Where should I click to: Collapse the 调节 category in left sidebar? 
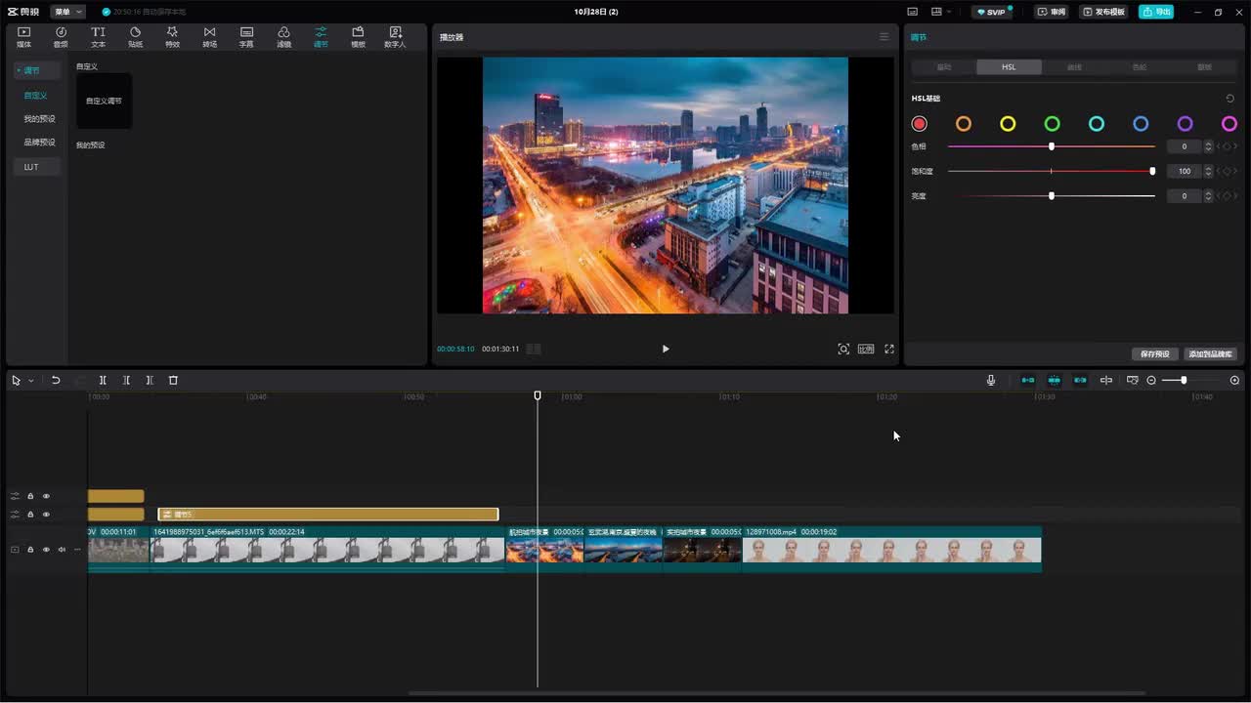pos(31,70)
